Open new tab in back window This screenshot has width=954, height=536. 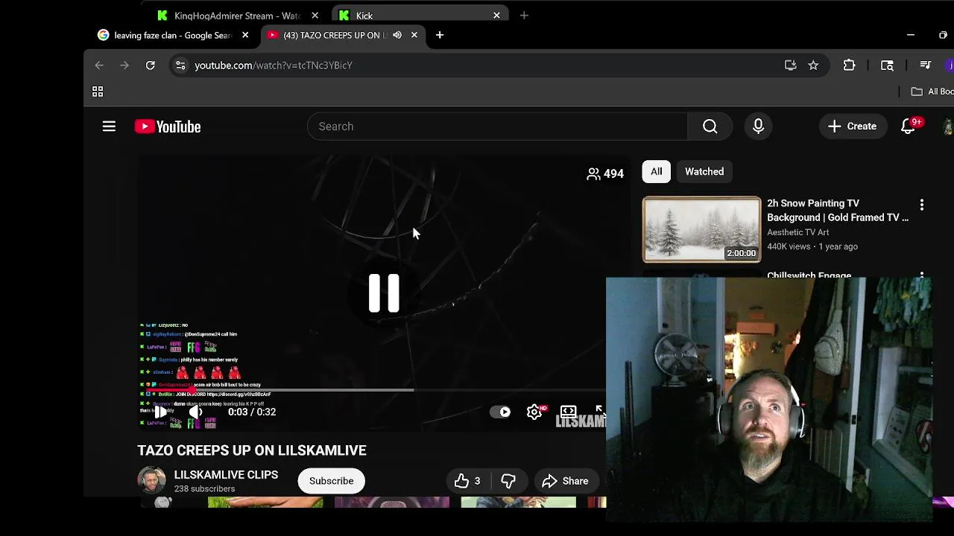[x=524, y=15]
